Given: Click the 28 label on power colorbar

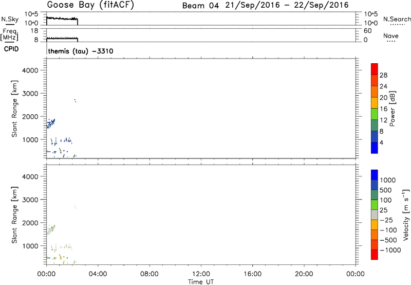Looking at the screenshot, I should pyautogui.click(x=383, y=75).
